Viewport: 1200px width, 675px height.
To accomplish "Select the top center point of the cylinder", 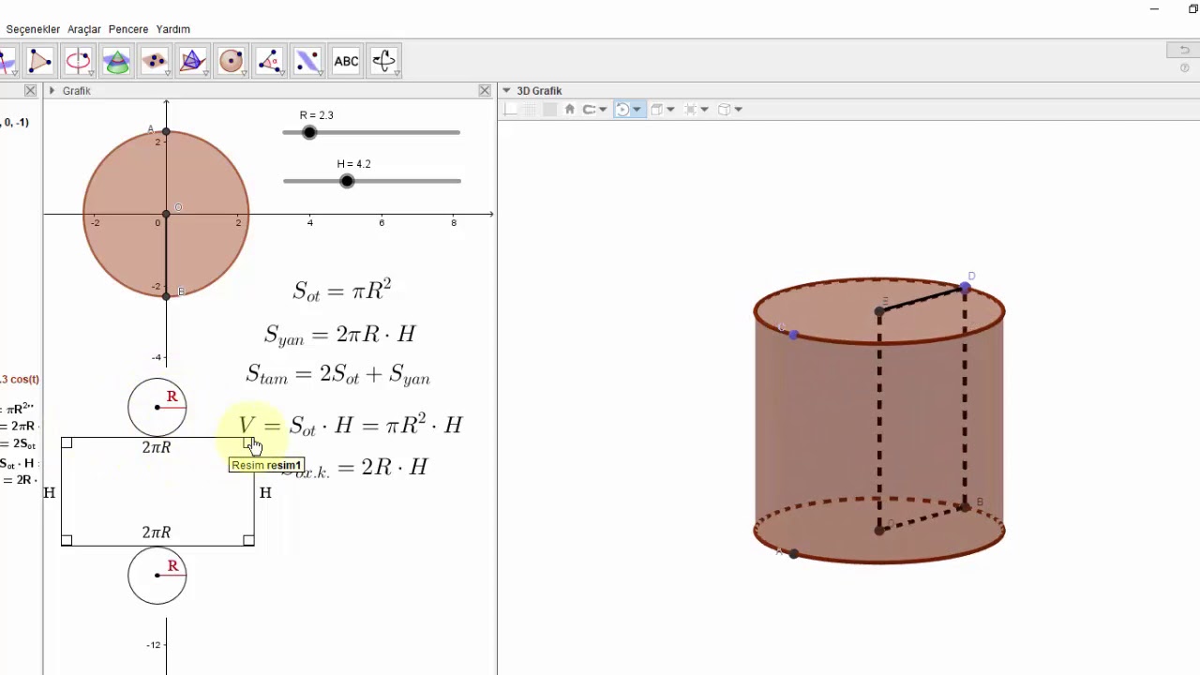I will (x=879, y=311).
